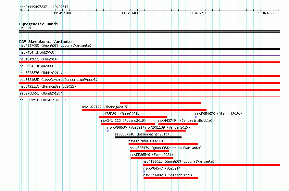The image size is (289, 191).
Task: Select the red bar under nsv4526470
Action: 149,151
